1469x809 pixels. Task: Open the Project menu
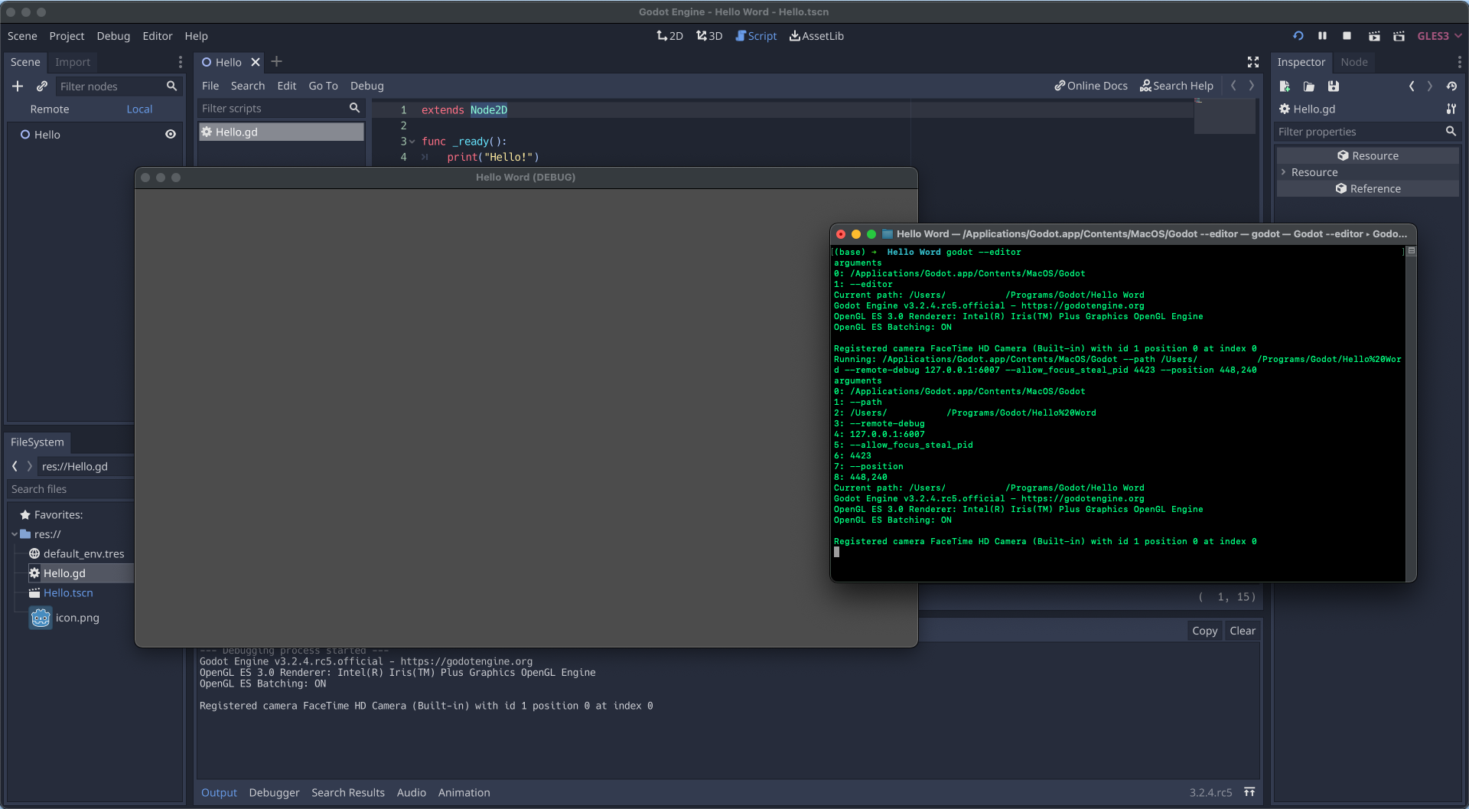(x=67, y=36)
